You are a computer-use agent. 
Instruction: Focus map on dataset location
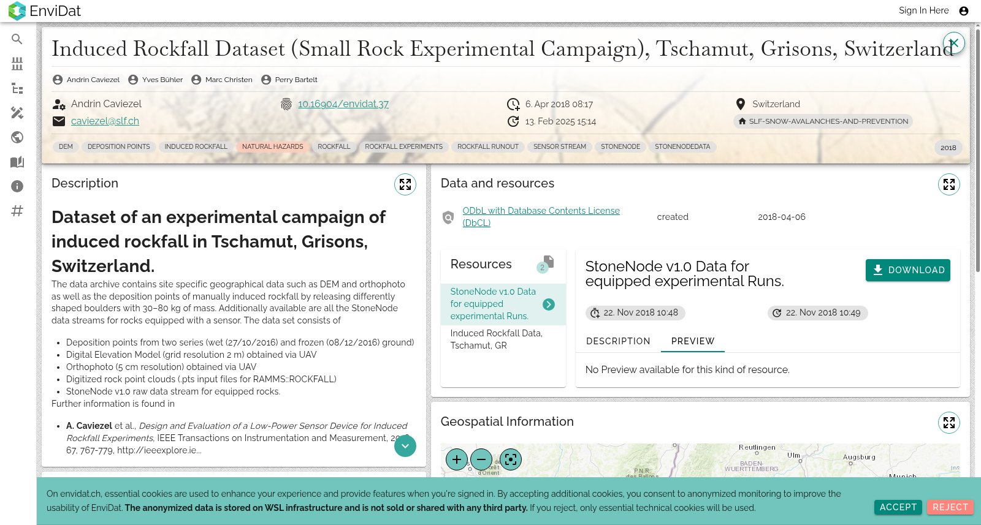pos(511,459)
